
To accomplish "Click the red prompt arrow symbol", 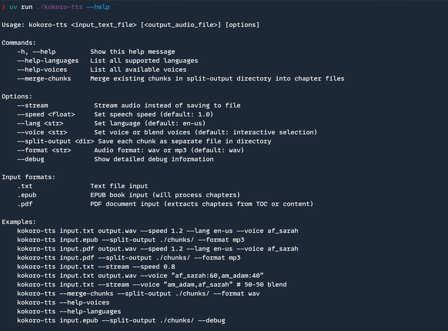I will 3,7.
